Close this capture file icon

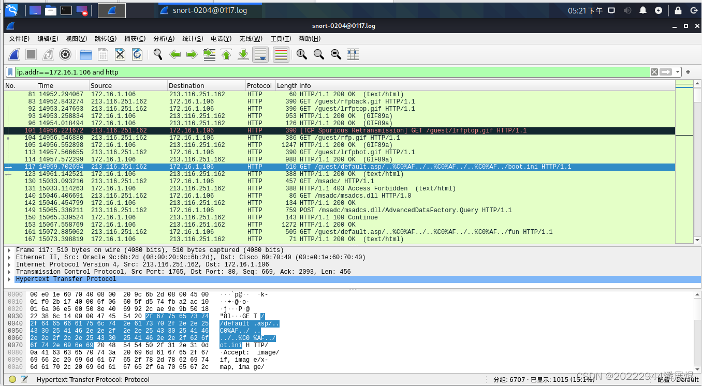click(x=120, y=54)
